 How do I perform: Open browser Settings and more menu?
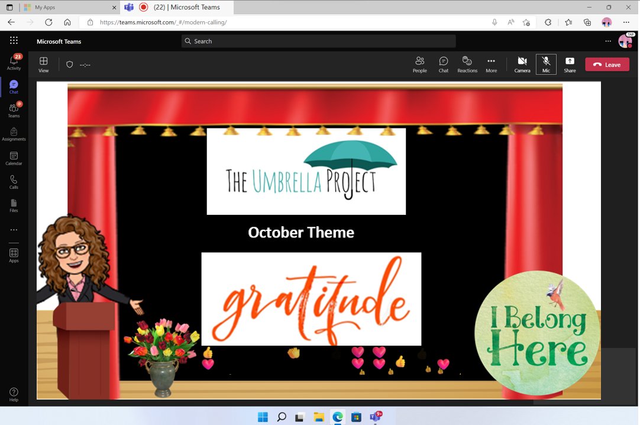coord(626,22)
